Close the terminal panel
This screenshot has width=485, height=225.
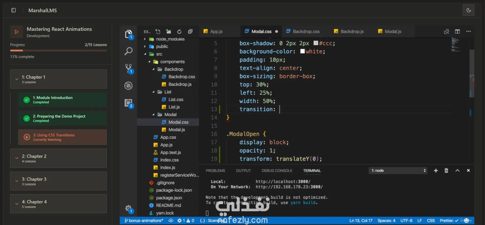468,171
